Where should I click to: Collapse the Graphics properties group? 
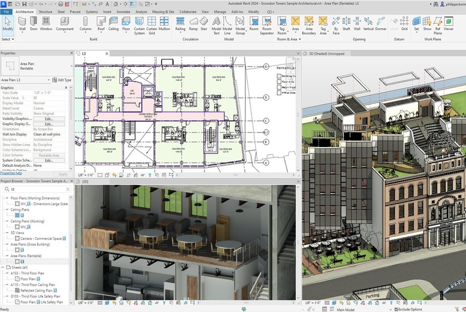(x=66, y=88)
